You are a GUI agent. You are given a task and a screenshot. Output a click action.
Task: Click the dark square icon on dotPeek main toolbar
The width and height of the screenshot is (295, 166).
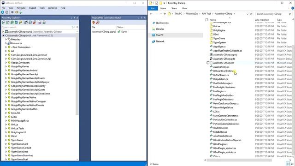(12, 12)
